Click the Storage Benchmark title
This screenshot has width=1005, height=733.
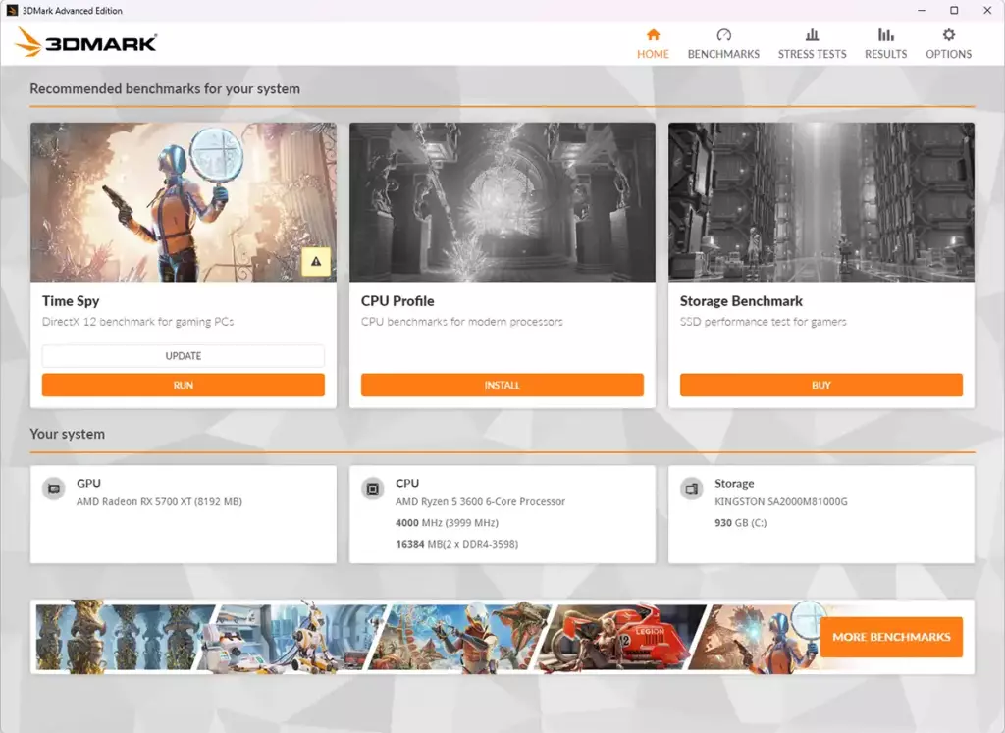(x=741, y=301)
